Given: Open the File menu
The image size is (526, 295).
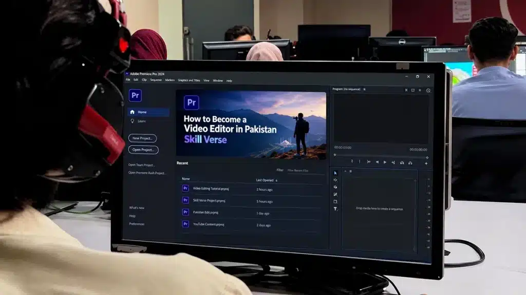Looking at the screenshot, I should pos(128,79).
